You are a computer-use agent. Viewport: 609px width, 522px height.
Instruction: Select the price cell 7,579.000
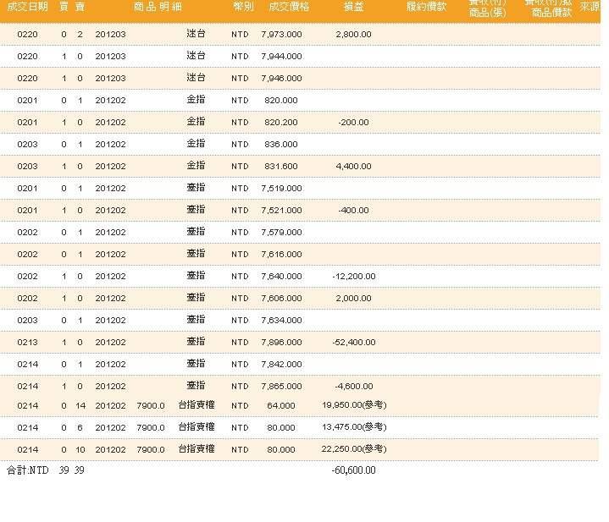tap(281, 233)
